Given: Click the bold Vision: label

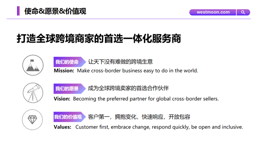Looking at the screenshot, I should (62, 99).
